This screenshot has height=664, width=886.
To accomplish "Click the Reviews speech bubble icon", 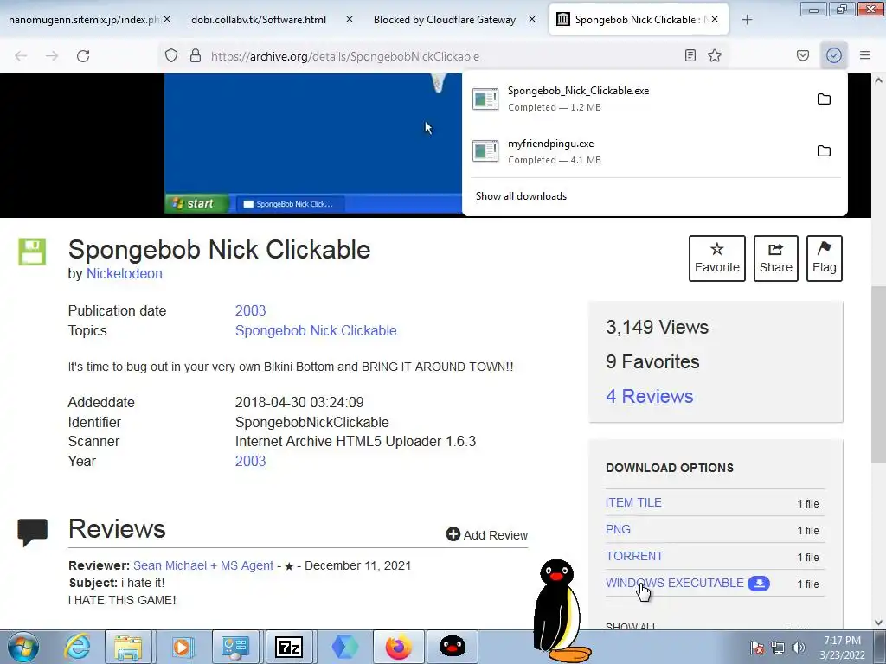I will tap(32, 532).
